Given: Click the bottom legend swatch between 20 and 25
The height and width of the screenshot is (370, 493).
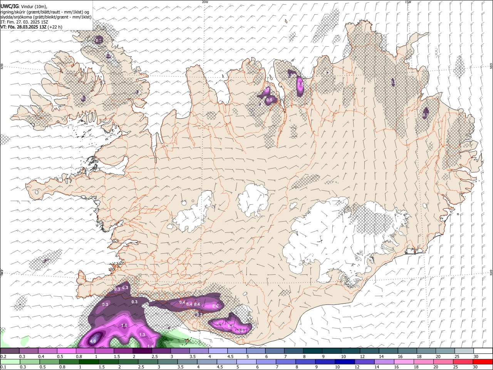Looking at the screenshot, I should pyautogui.click(x=443, y=362).
